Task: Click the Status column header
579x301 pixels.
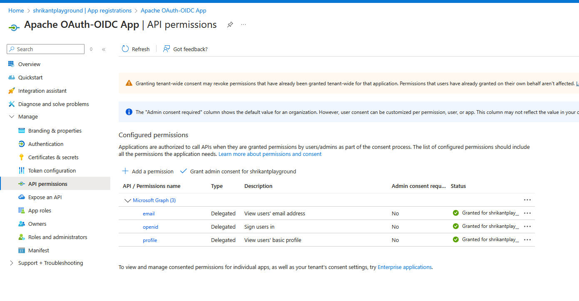Action: (x=458, y=186)
